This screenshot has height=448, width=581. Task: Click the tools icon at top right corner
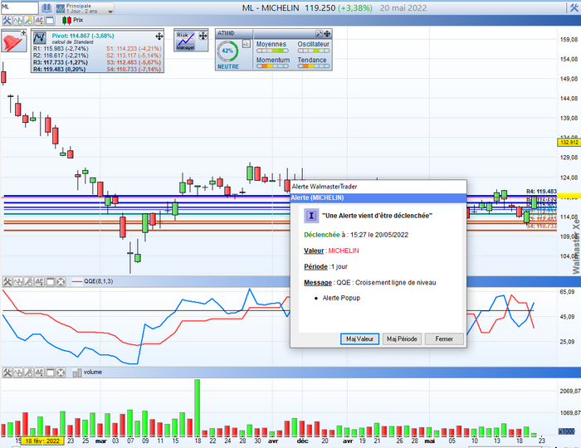tap(574, 7)
